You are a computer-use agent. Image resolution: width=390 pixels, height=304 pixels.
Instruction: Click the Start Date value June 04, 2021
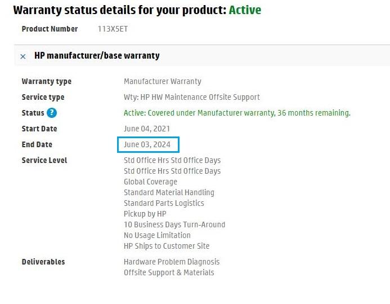pos(147,129)
